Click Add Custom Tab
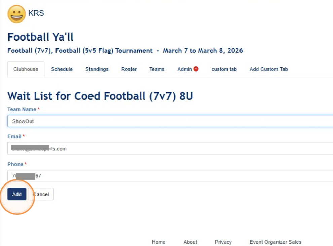 tap(268, 69)
